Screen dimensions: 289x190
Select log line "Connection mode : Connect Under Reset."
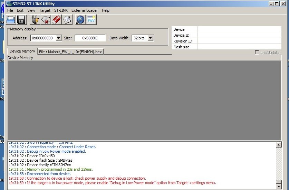[52, 147]
